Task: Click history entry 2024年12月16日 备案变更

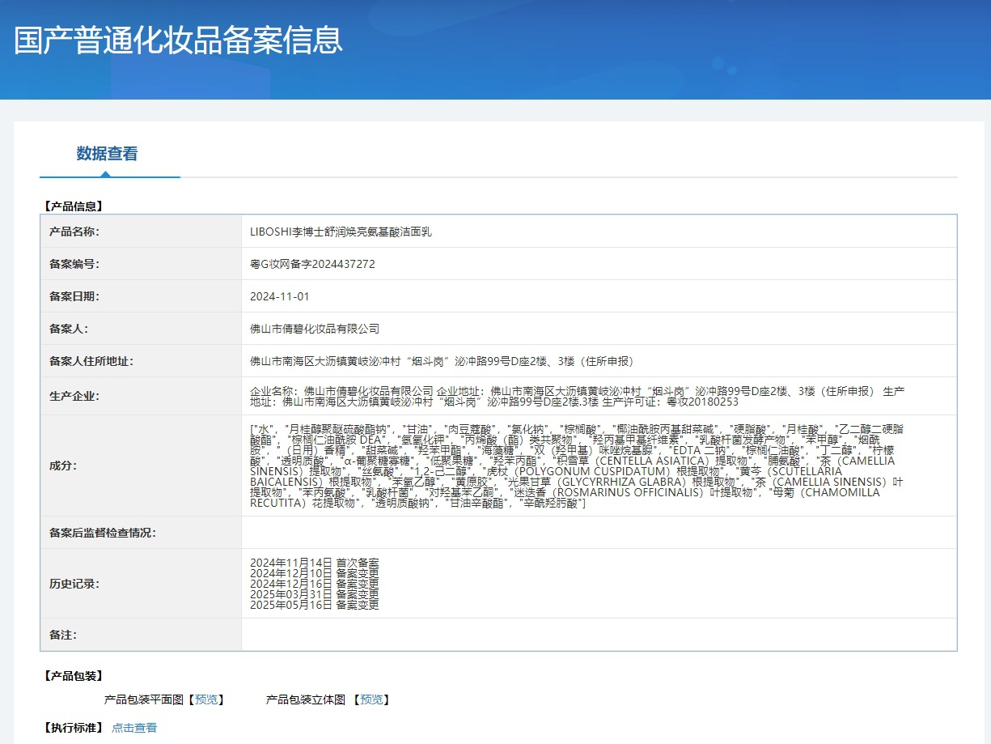Action: click(314, 584)
